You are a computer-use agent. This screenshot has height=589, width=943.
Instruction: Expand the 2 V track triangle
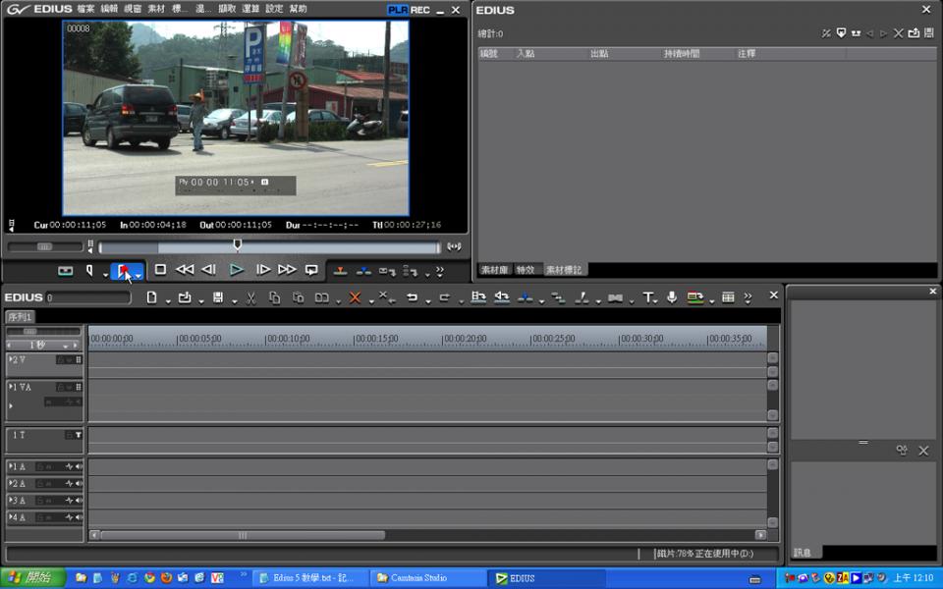[11, 360]
